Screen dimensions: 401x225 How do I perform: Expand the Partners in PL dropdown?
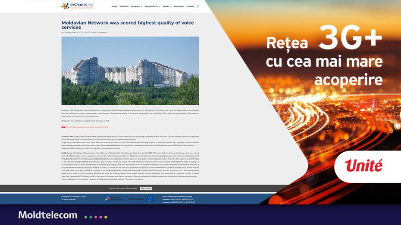pyautogui.click(x=152, y=6)
